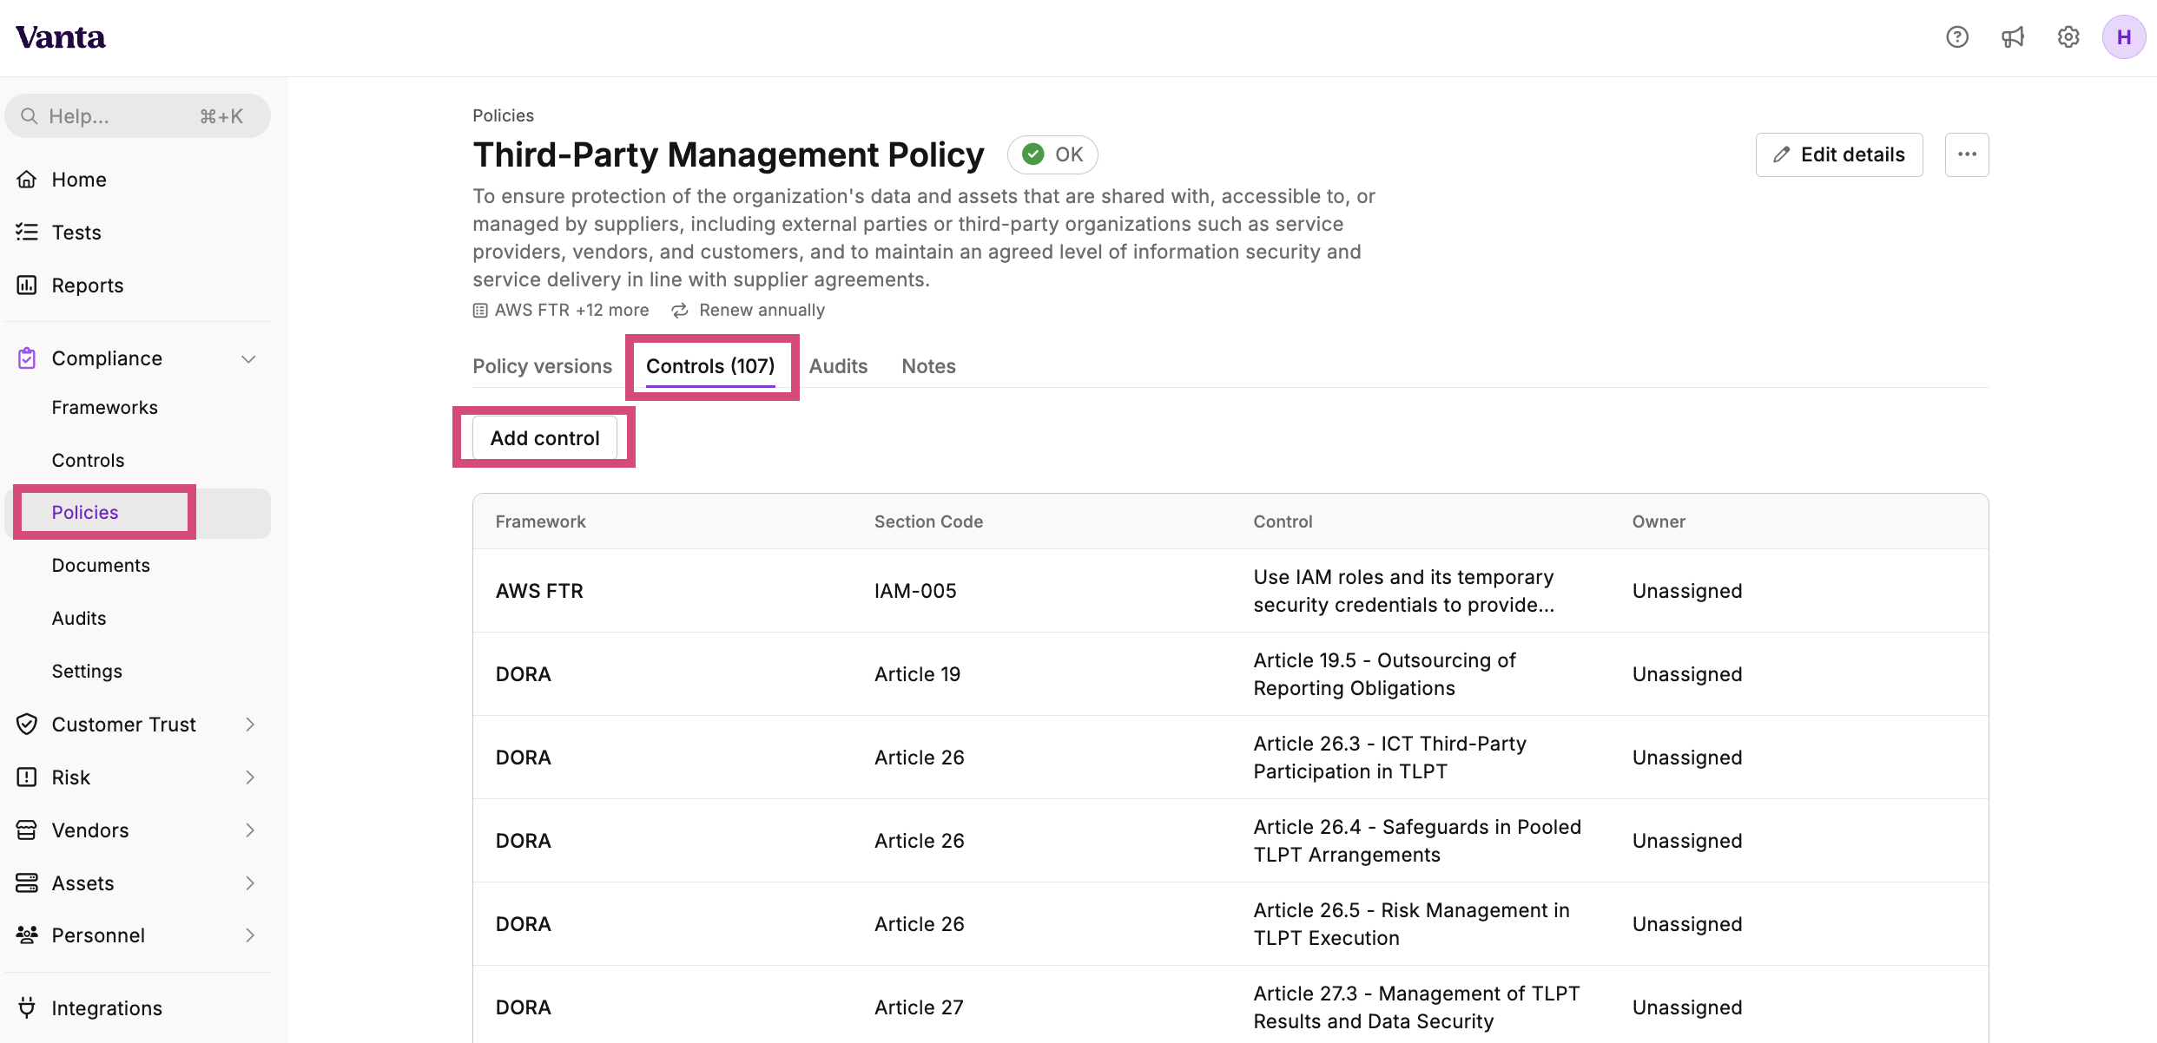
Task: Click the frameworks list icon beside AWS FTR
Action: pos(480,311)
